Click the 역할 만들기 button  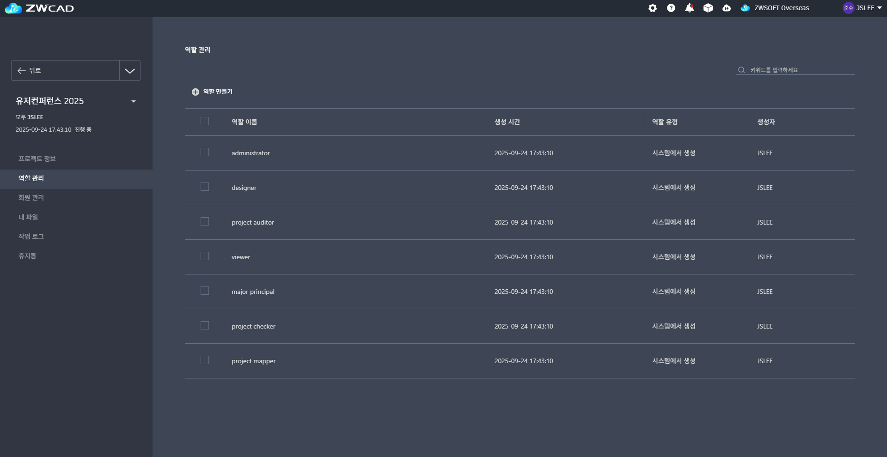tap(212, 92)
